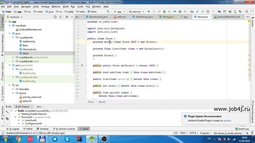Viewport: 255px width, 143px height.
Task: Click the scroll-from-source target icon in Project panel
Action: coord(55,17)
